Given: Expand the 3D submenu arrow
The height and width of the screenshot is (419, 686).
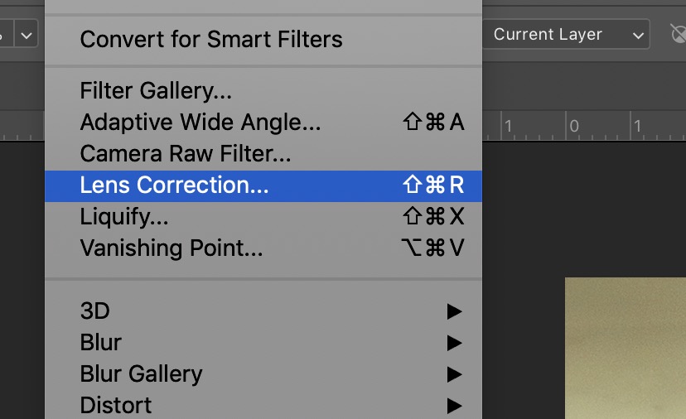Looking at the screenshot, I should [x=454, y=311].
